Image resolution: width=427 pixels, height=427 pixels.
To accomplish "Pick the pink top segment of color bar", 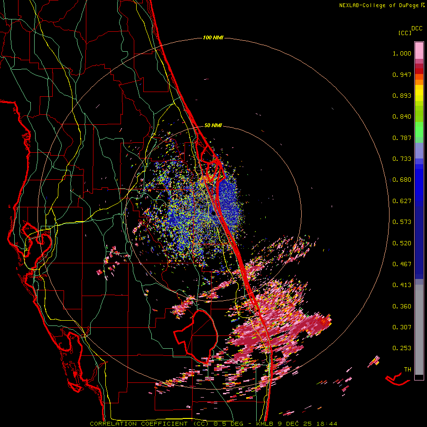I will pyautogui.click(x=419, y=50).
